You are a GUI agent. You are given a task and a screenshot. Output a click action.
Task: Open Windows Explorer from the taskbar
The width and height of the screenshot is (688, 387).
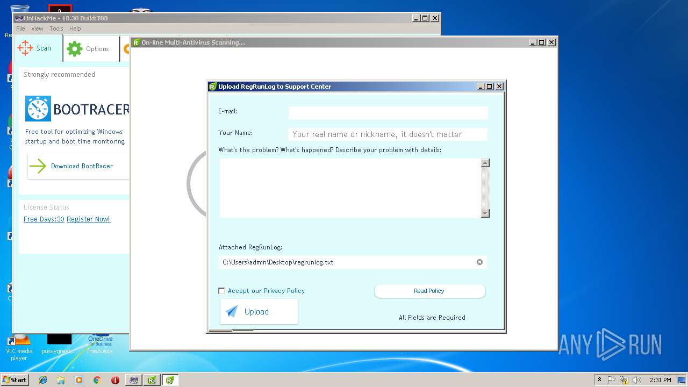61,380
